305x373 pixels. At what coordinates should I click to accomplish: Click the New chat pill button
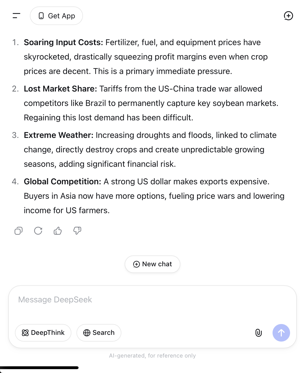152,264
